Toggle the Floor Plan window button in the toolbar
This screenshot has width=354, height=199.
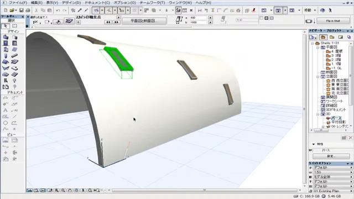264,11
